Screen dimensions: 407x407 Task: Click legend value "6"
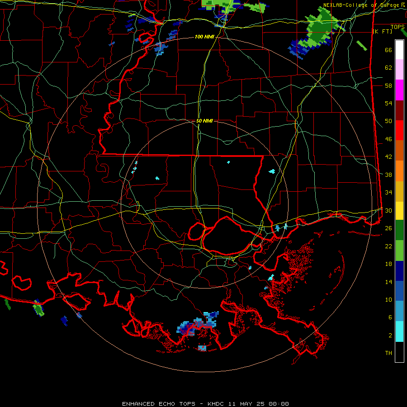(x=390, y=317)
